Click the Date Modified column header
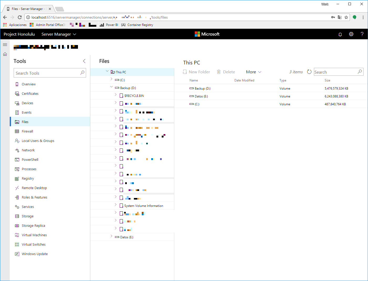Image resolution: width=368 pixels, height=281 pixels. (x=244, y=80)
